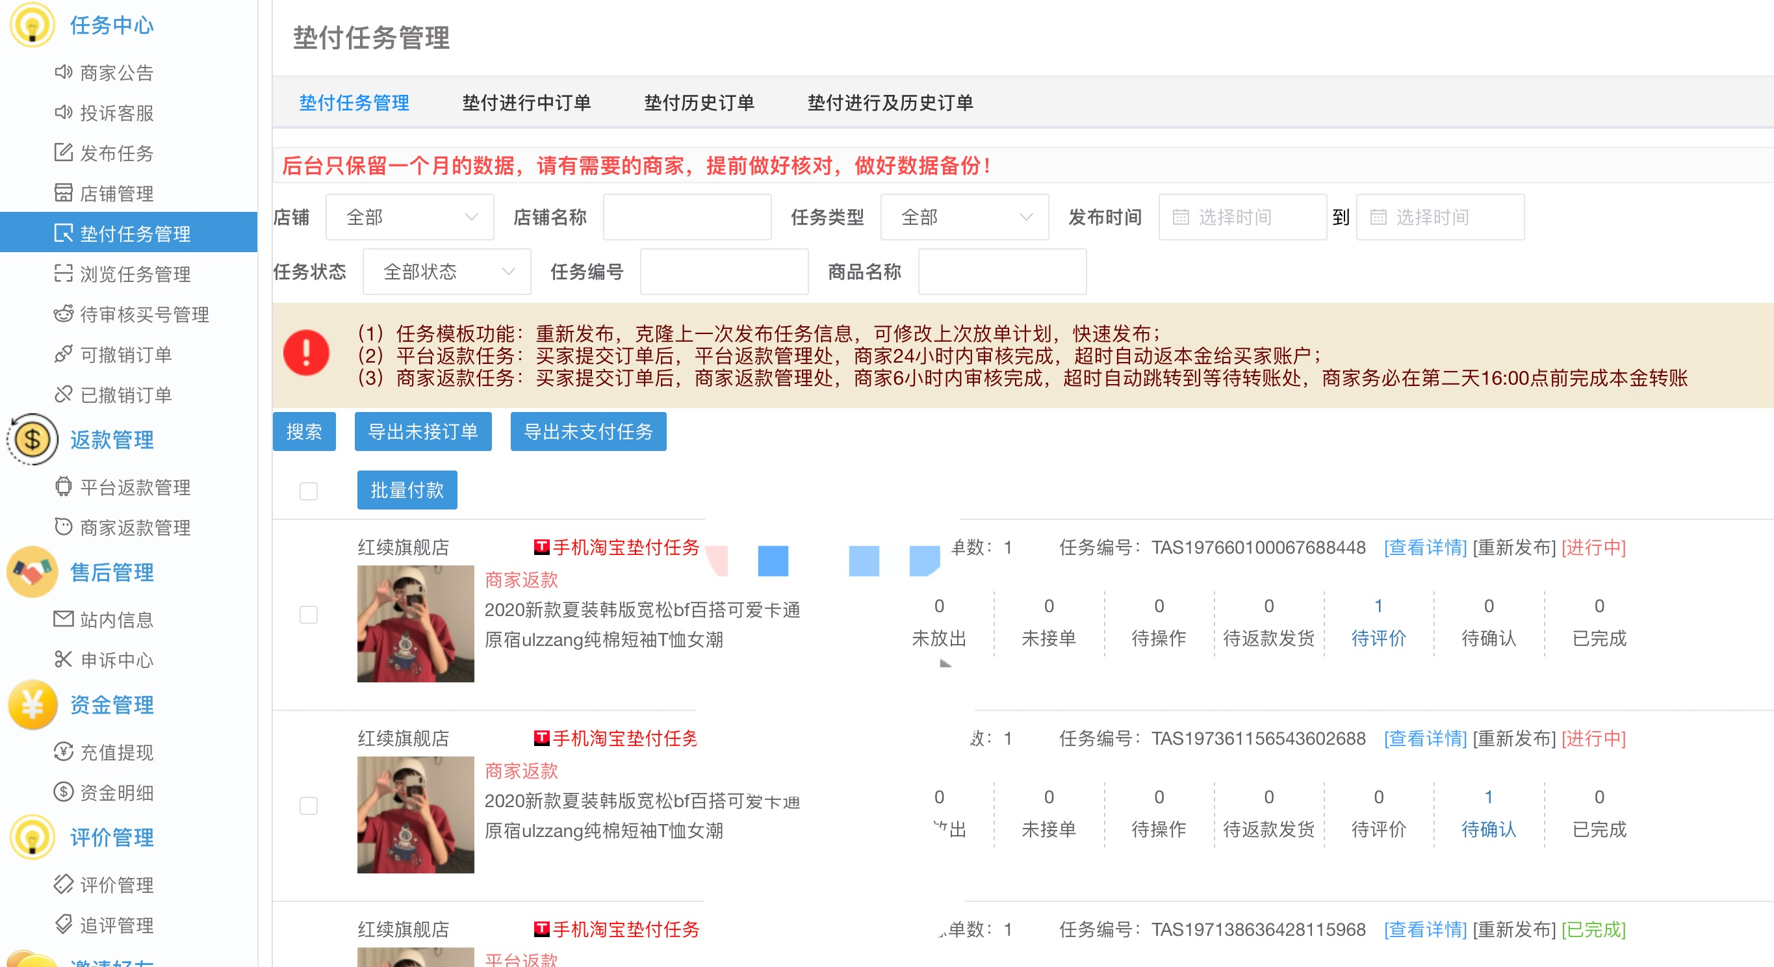
Task: Click the 评价管理 lightbulb section icon
Action: (x=32, y=838)
